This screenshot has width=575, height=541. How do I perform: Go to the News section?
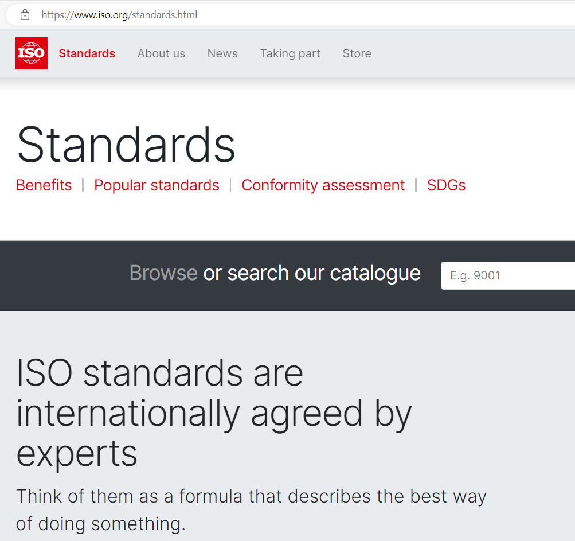pos(222,53)
